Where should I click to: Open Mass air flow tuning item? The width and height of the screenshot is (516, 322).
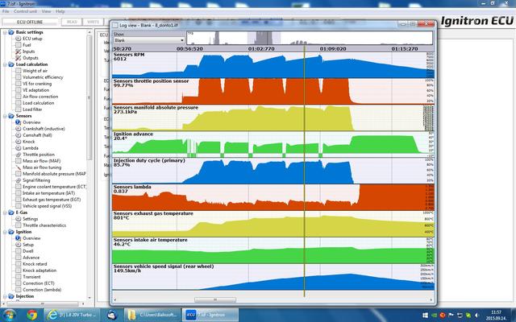click(x=42, y=167)
